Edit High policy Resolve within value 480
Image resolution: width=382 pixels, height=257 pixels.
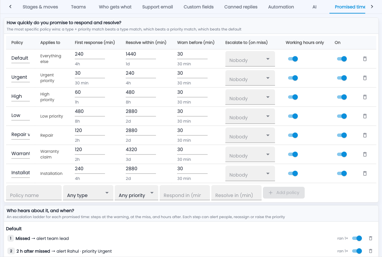click(x=141, y=92)
